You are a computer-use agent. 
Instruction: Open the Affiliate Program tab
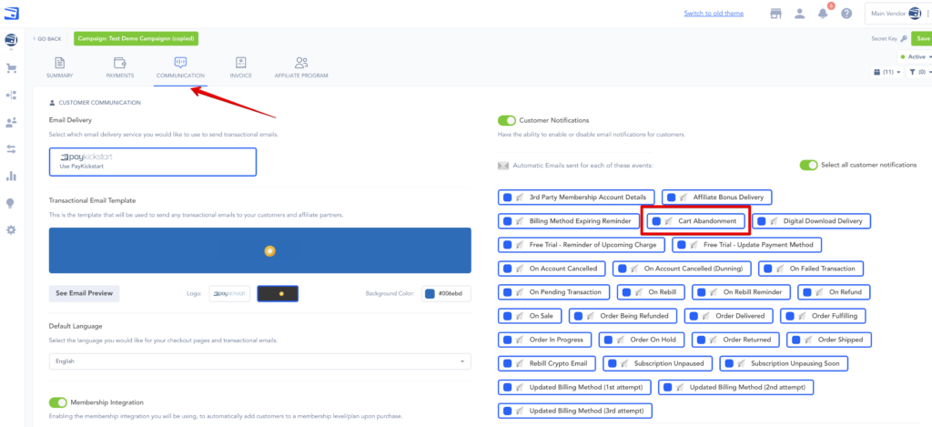point(301,67)
